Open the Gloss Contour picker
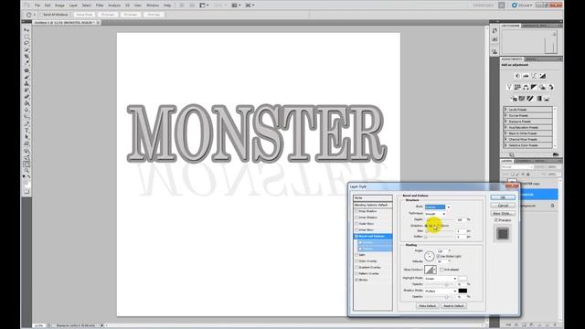The image size is (585, 329). [431, 270]
